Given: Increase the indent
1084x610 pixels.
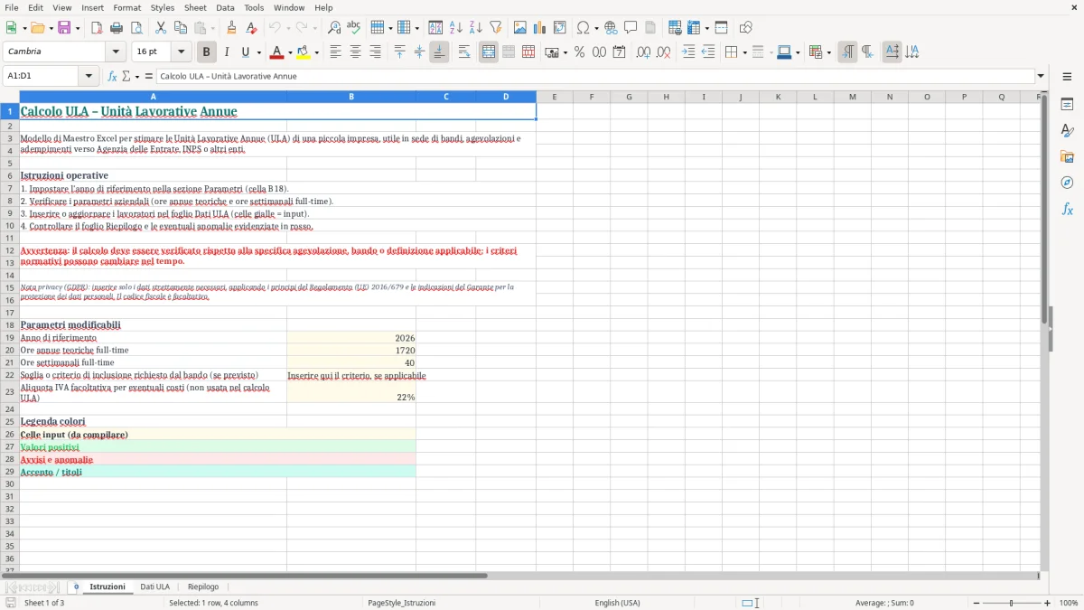Looking at the screenshot, I should (x=689, y=52).
